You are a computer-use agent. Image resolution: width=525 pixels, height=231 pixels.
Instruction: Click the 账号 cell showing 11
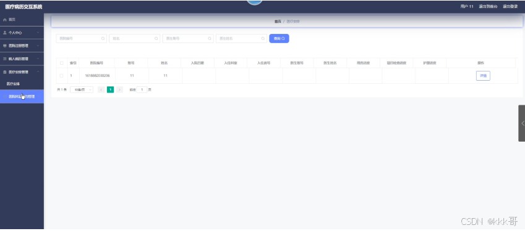tap(132, 76)
